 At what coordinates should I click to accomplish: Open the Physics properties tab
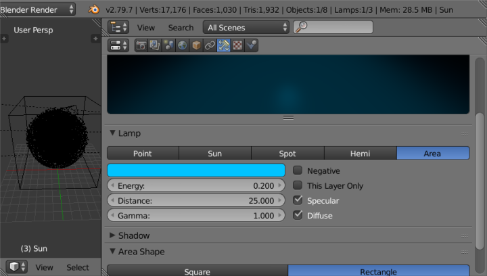[x=252, y=45]
